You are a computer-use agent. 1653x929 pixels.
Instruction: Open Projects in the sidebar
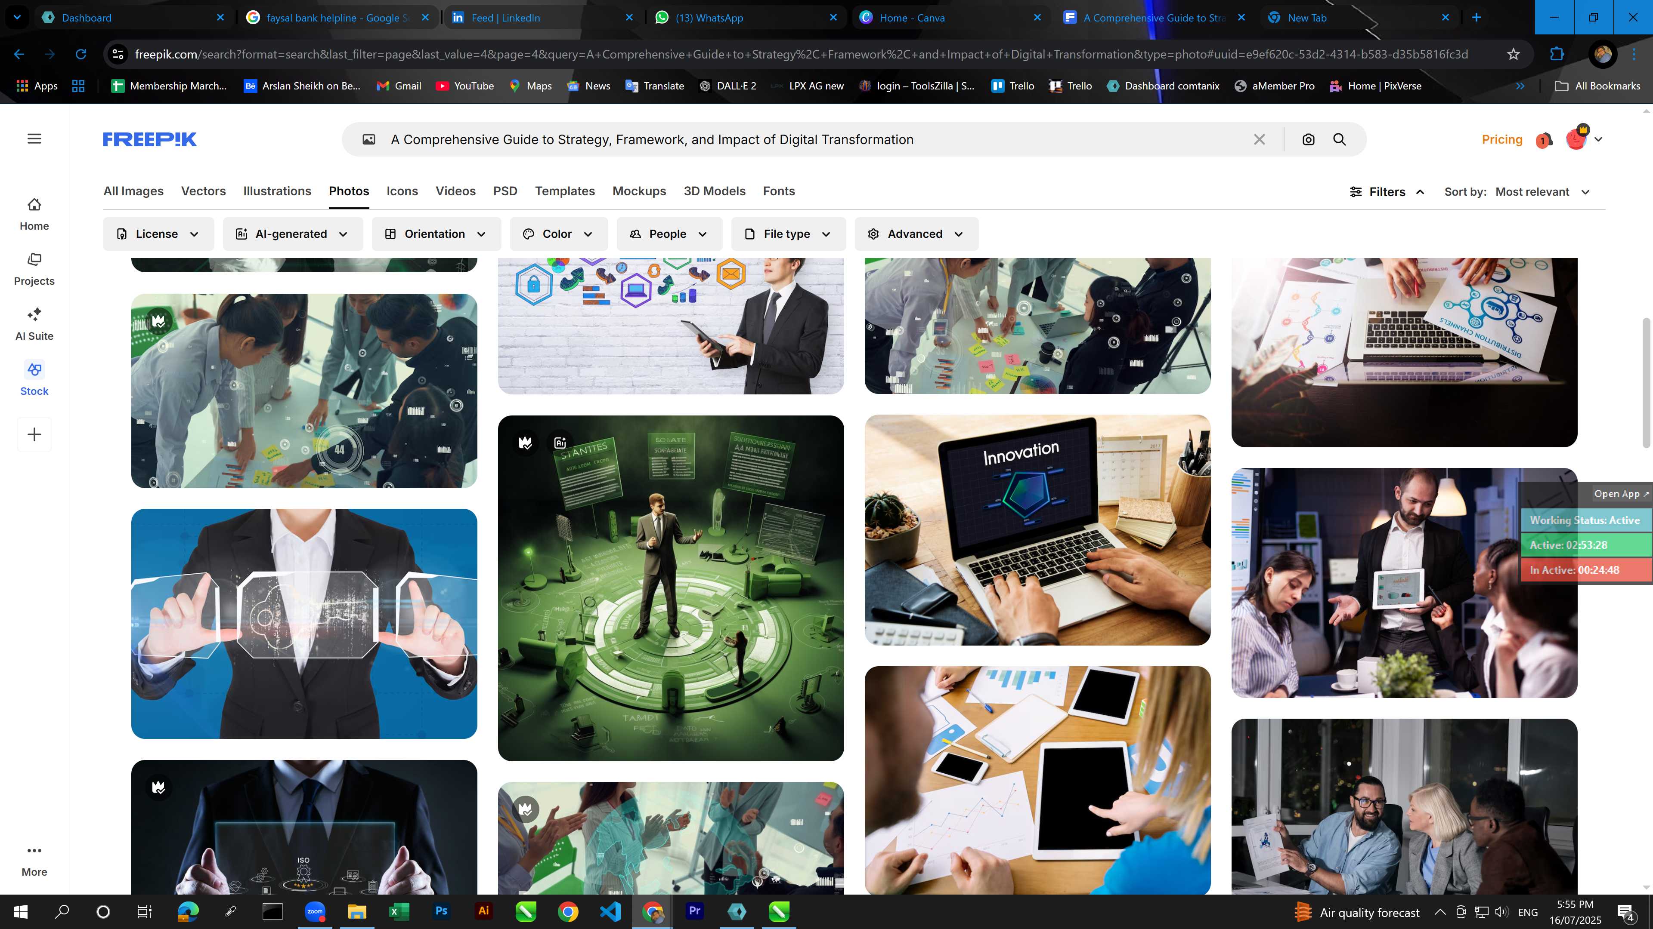coord(34,269)
